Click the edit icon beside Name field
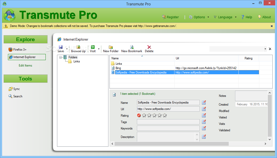Viewport: 277px width, 158px height. (204, 103)
